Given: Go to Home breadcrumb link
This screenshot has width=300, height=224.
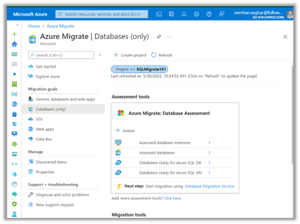Looking at the screenshot, I should (x=34, y=26).
